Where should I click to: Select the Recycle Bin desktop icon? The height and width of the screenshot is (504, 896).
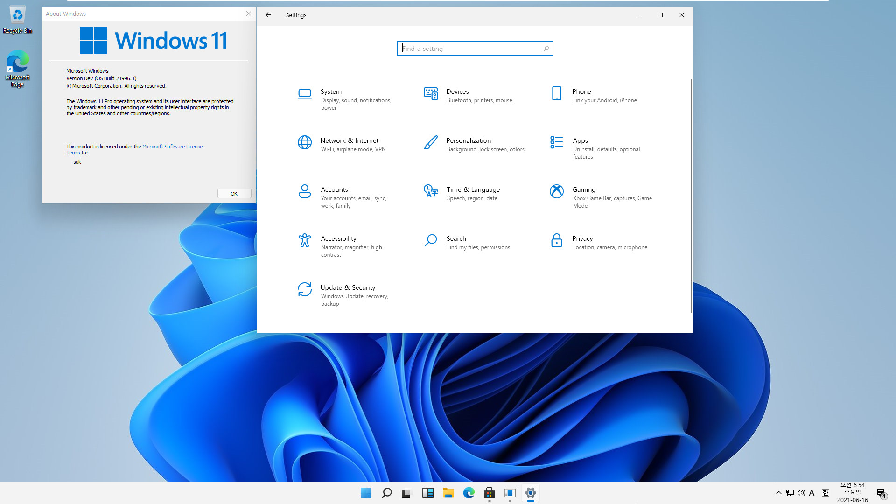click(18, 20)
